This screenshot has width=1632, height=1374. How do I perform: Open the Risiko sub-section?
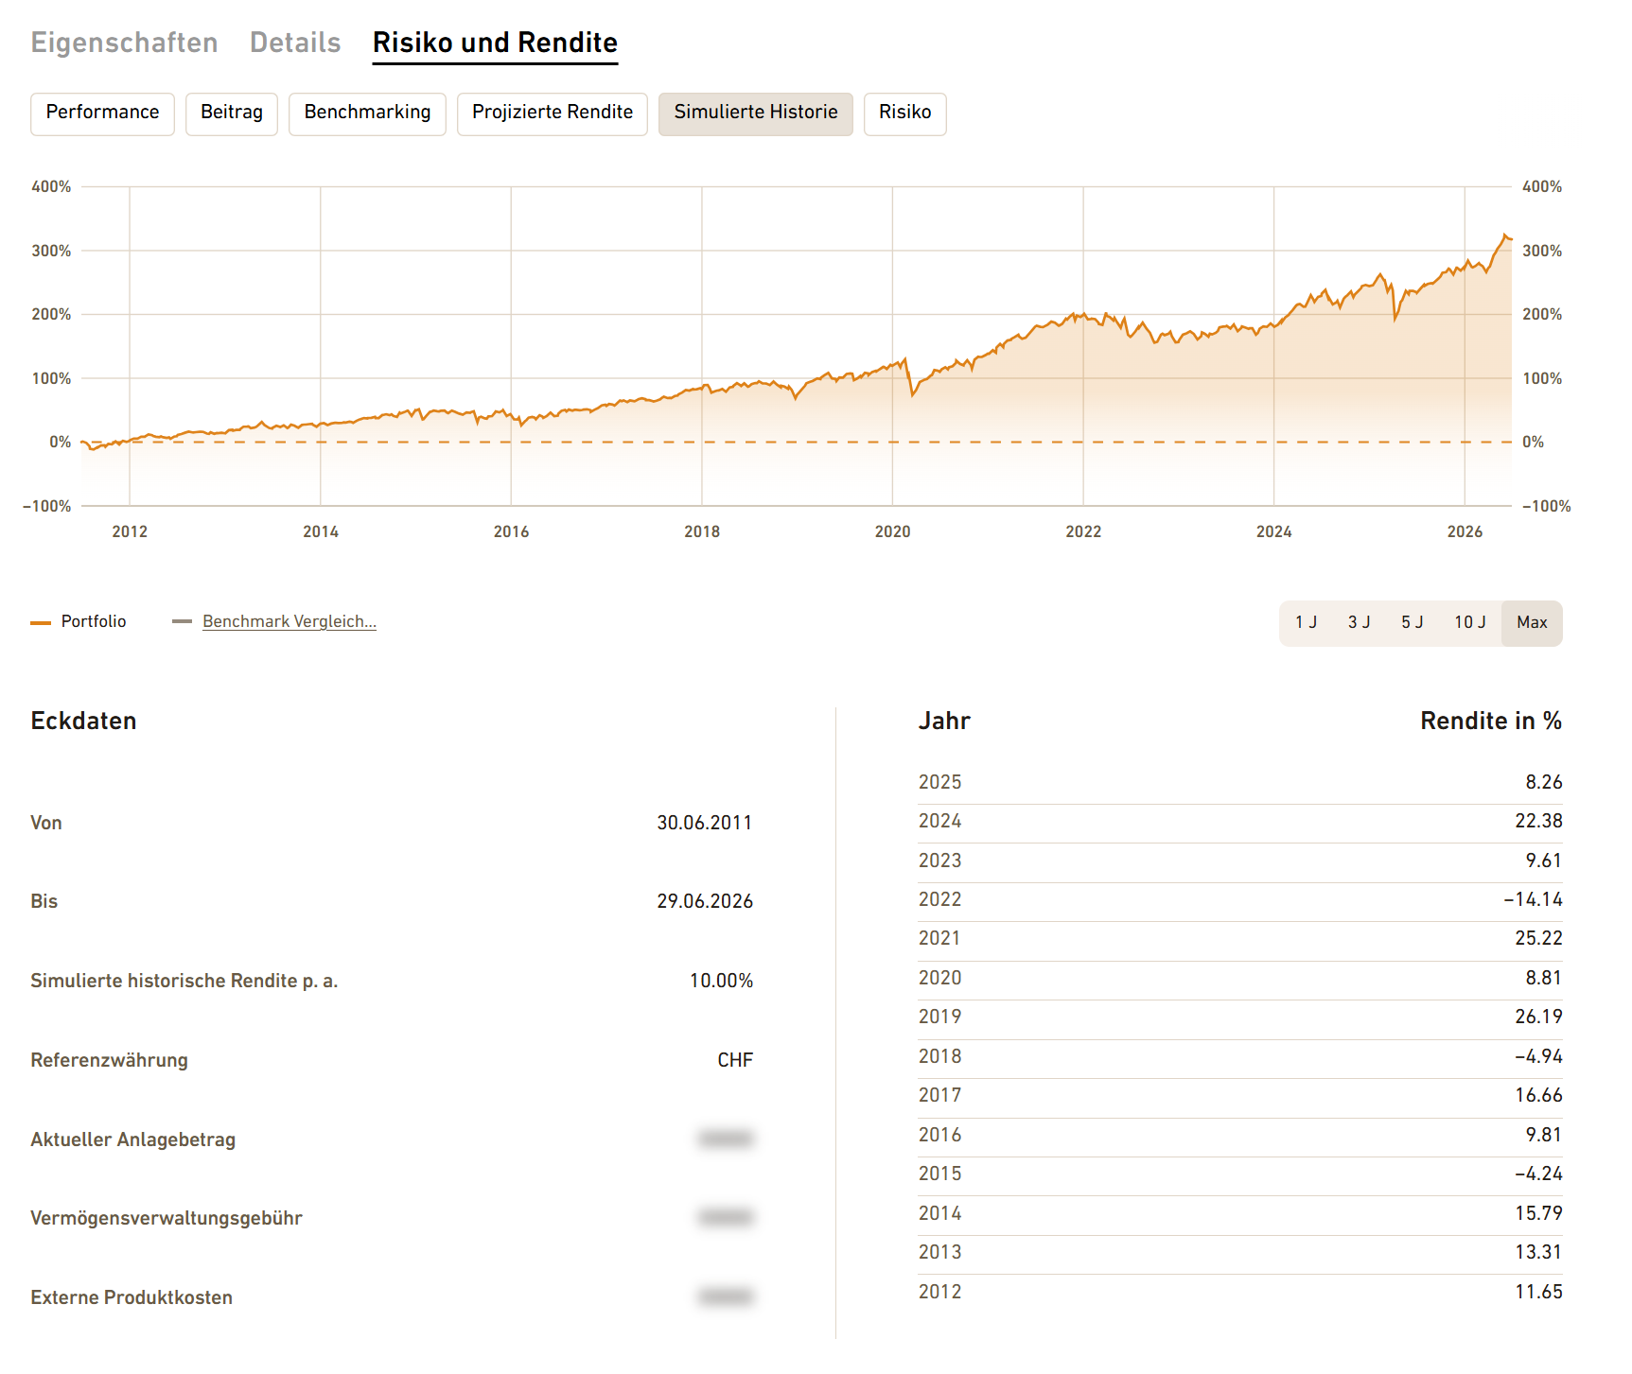pos(905,113)
